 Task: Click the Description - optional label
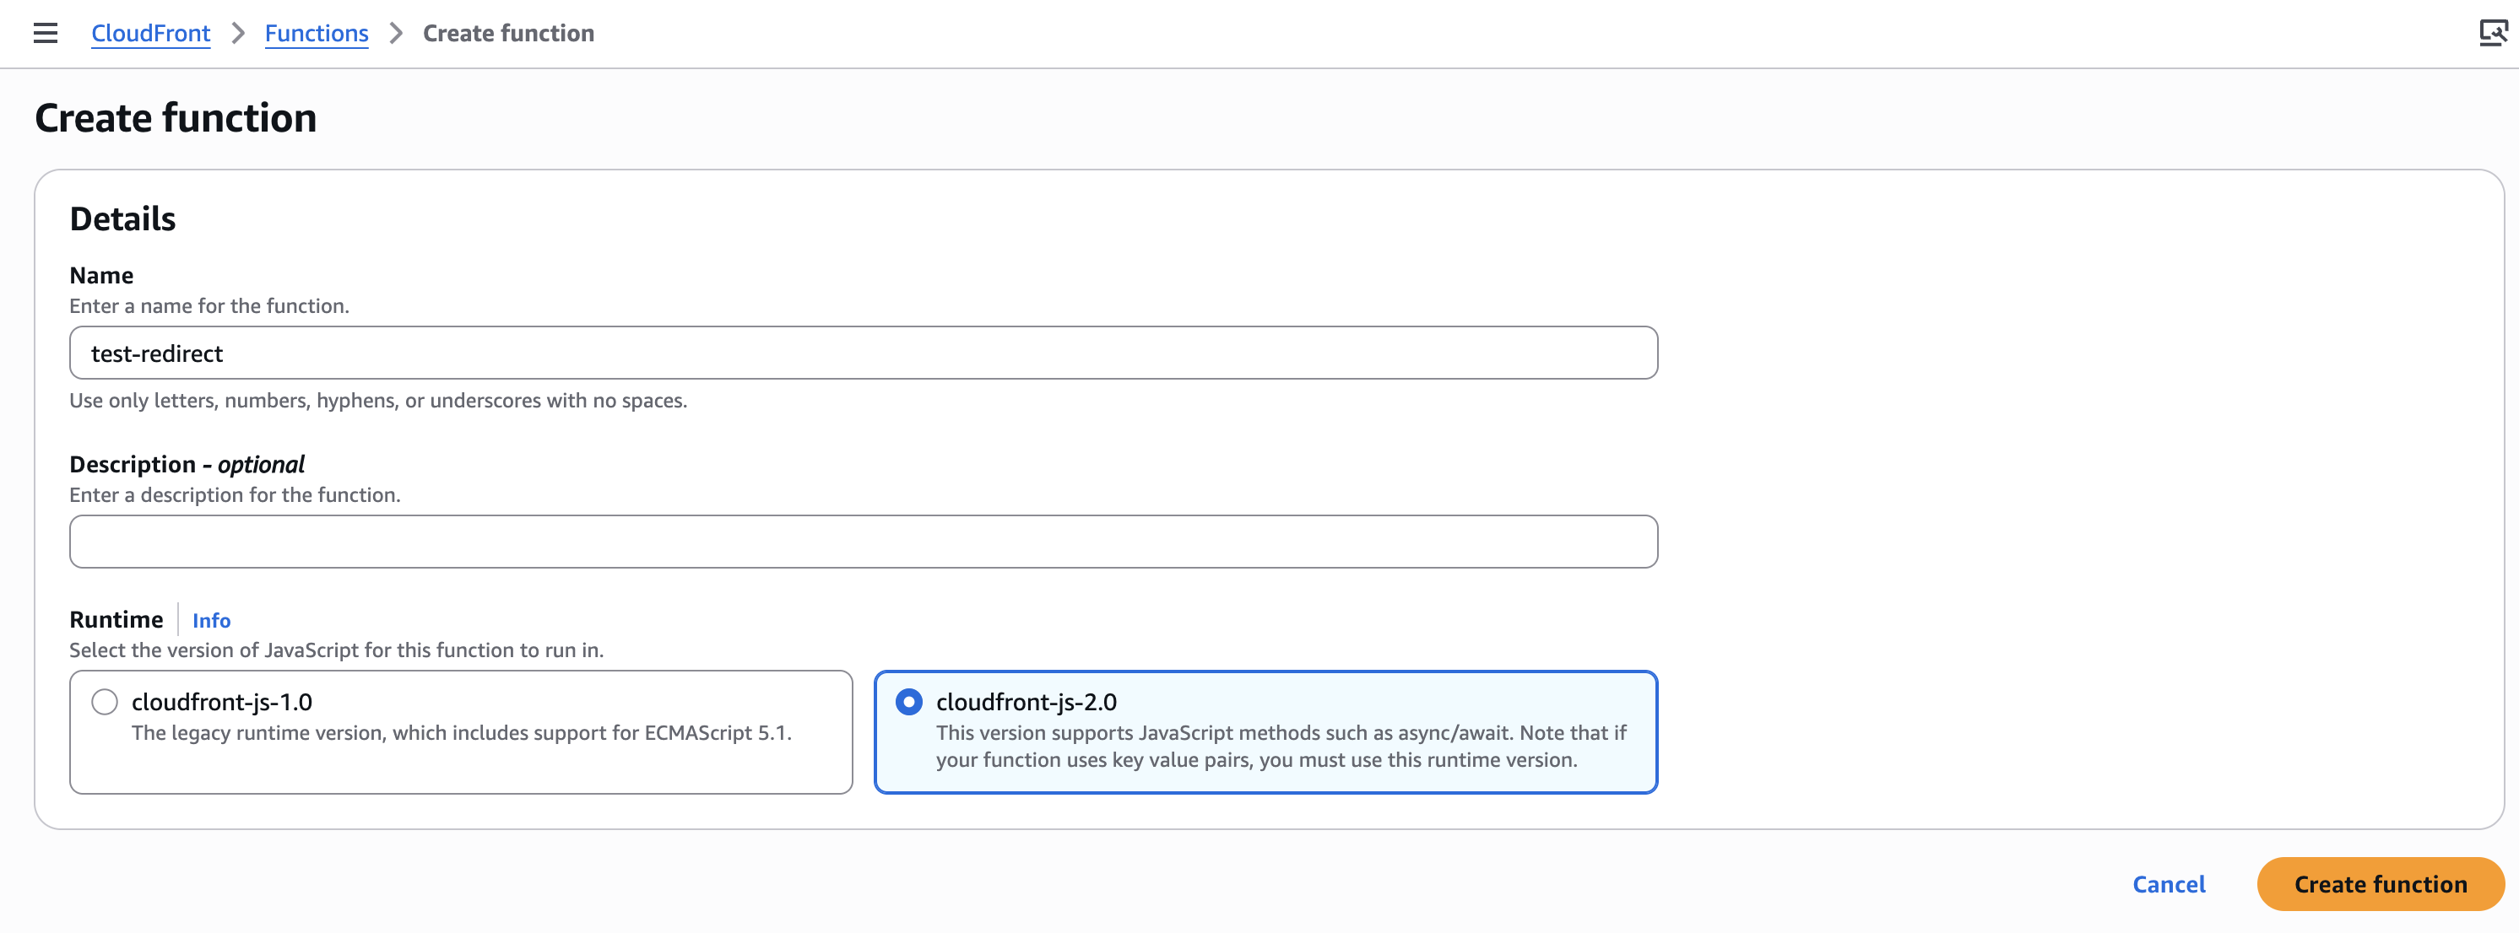[x=187, y=464]
